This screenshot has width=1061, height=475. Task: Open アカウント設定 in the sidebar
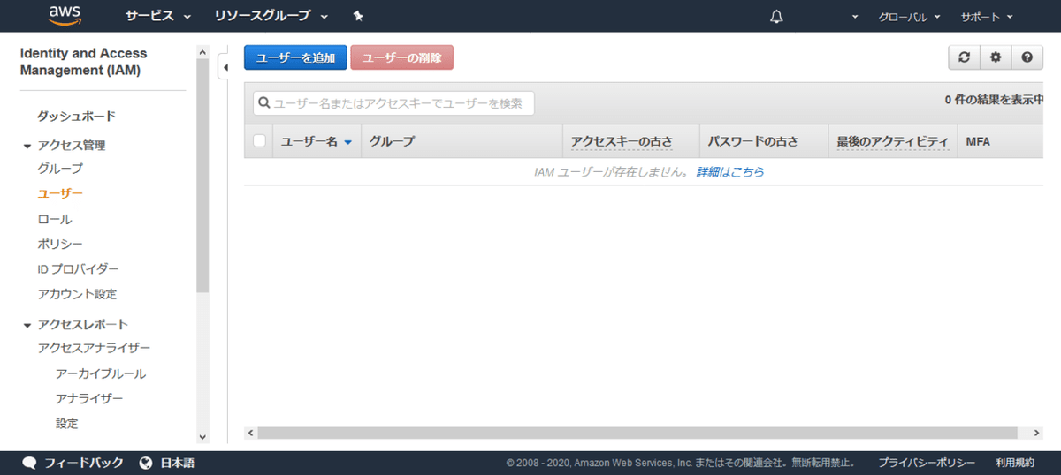(x=77, y=294)
